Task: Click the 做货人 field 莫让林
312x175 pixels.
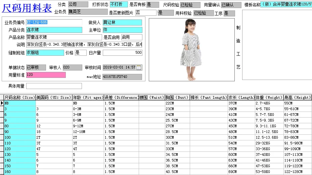Action: coord(122,22)
